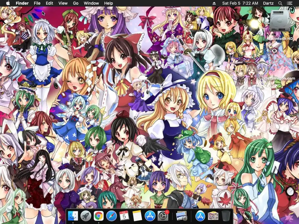The width and height of the screenshot is (299, 224).
Task: Open the Go menu
Action: (x=76, y=3)
